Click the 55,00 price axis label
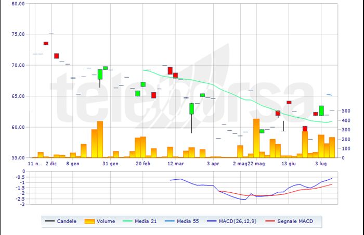364x235 pixels. [x=18, y=158]
